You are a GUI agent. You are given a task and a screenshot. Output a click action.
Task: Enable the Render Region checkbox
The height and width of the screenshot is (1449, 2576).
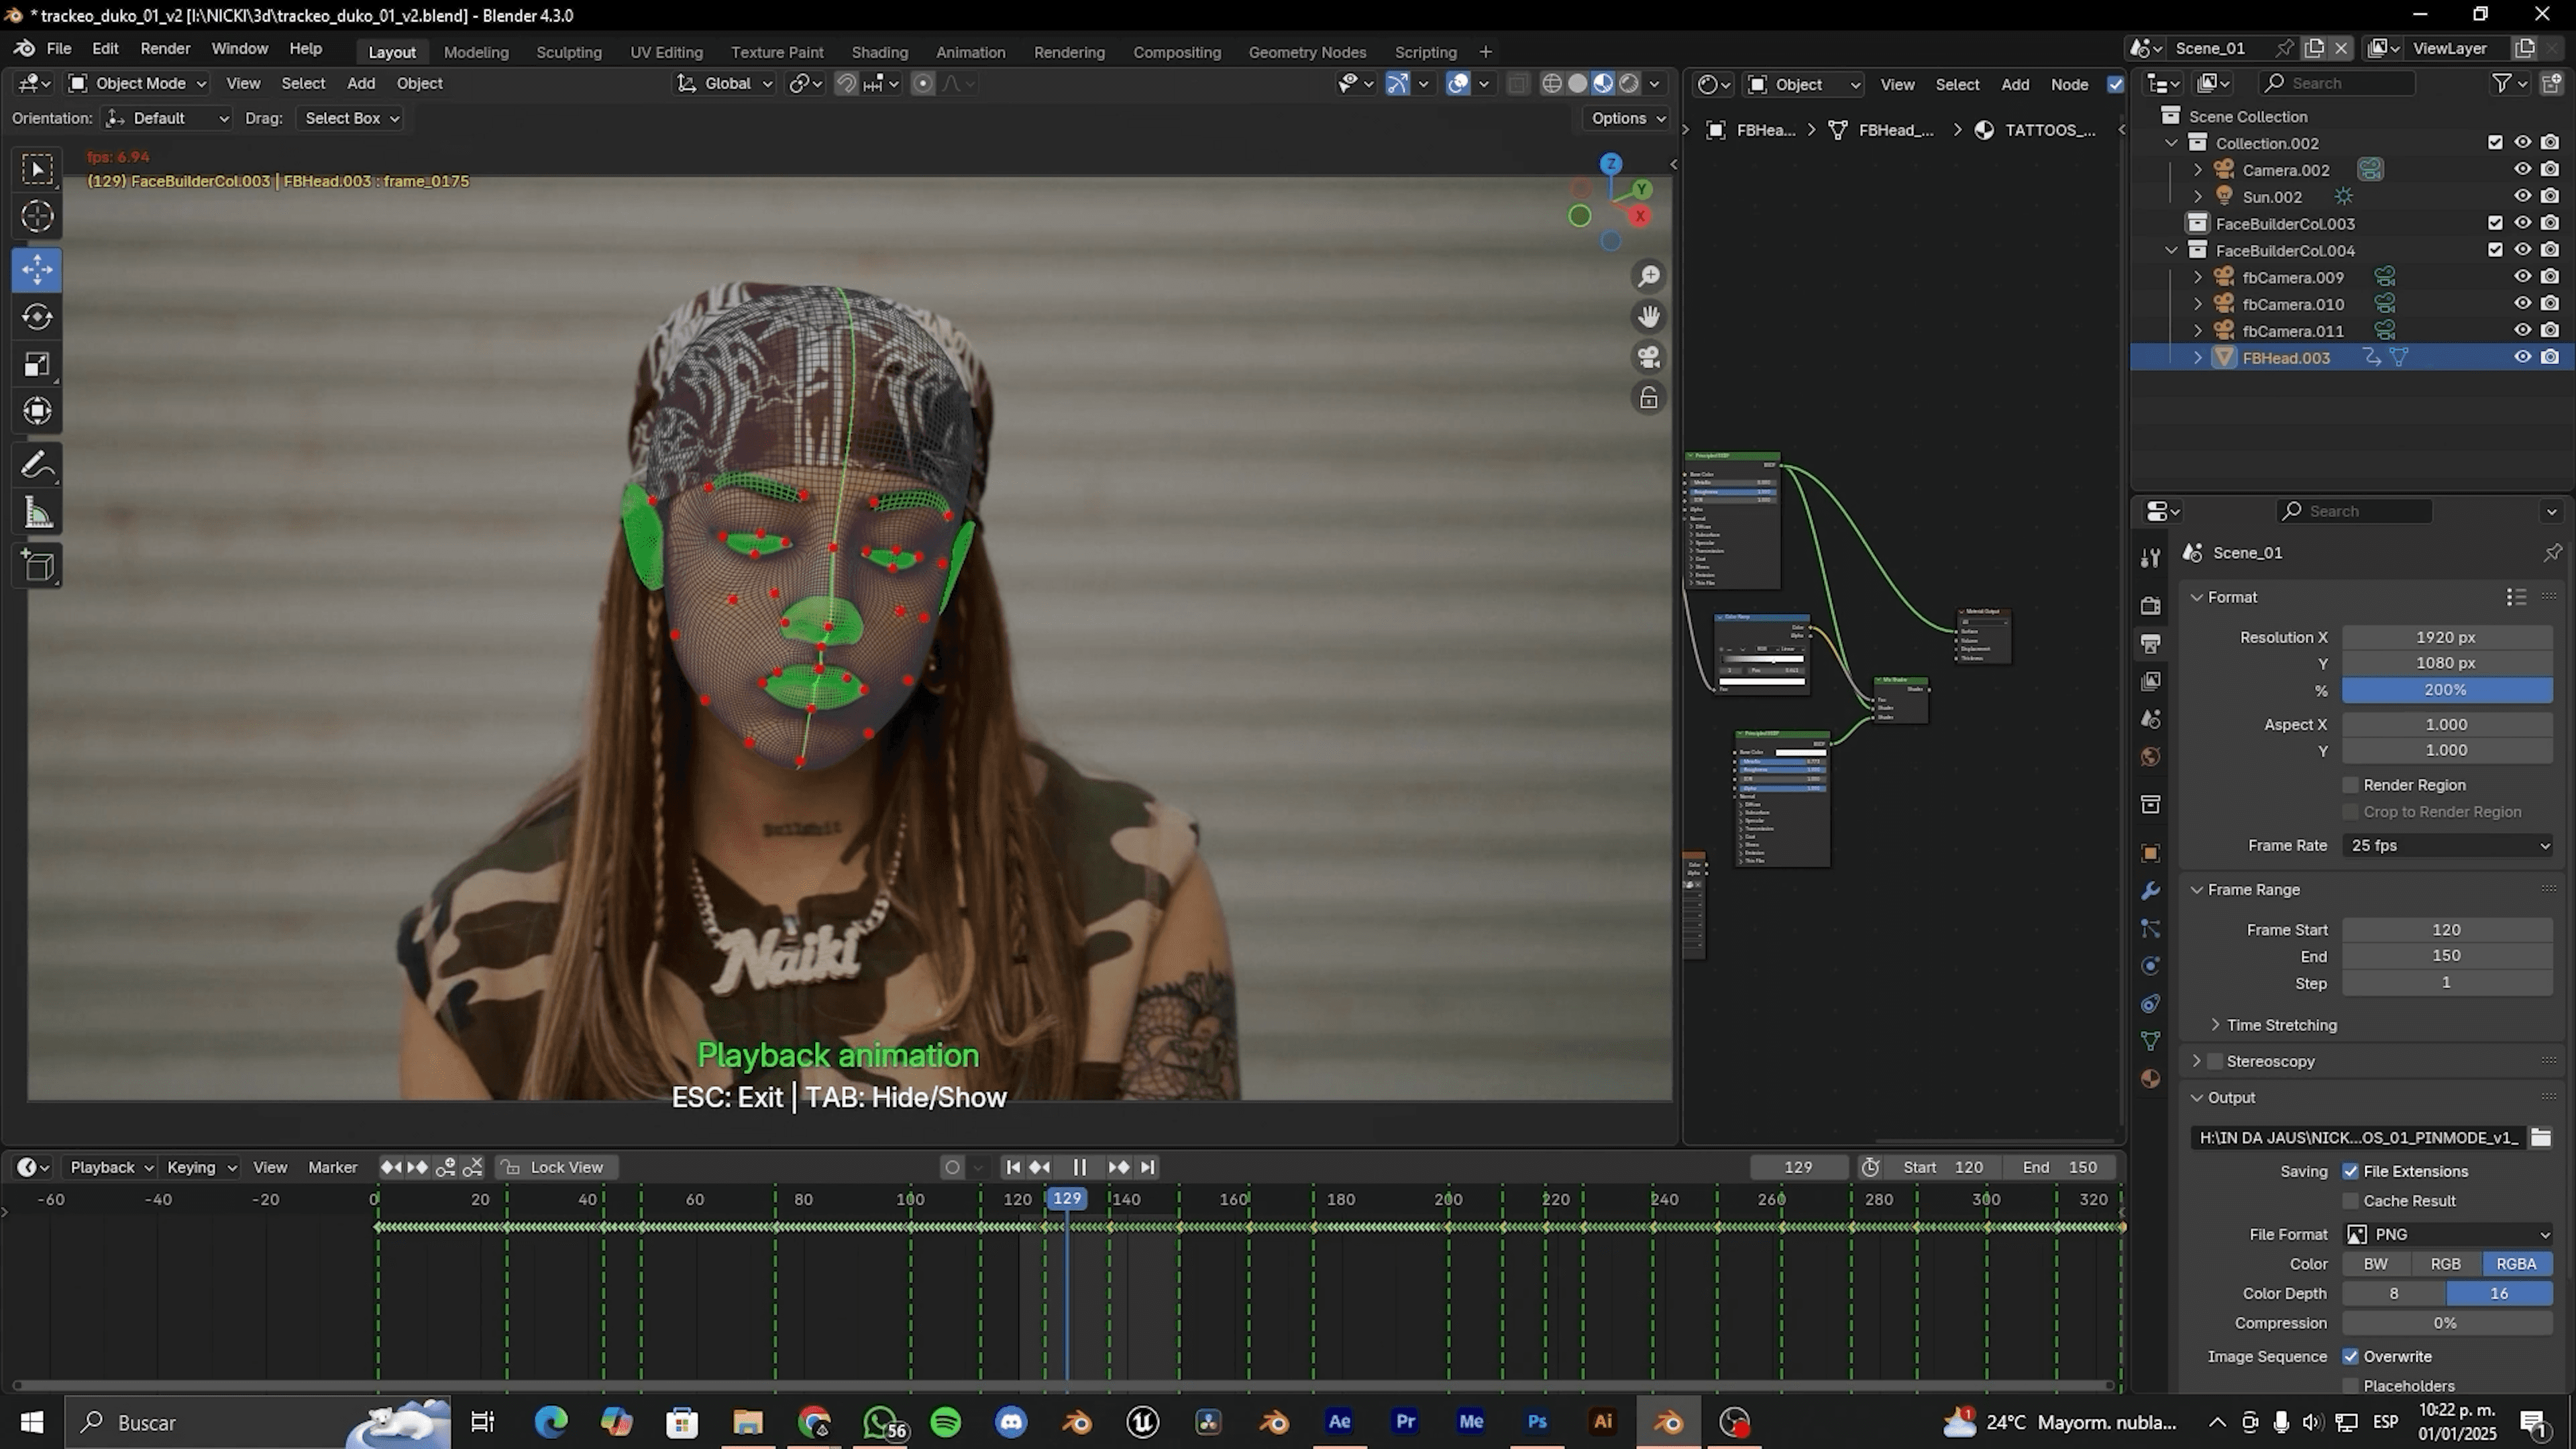click(x=2351, y=784)
